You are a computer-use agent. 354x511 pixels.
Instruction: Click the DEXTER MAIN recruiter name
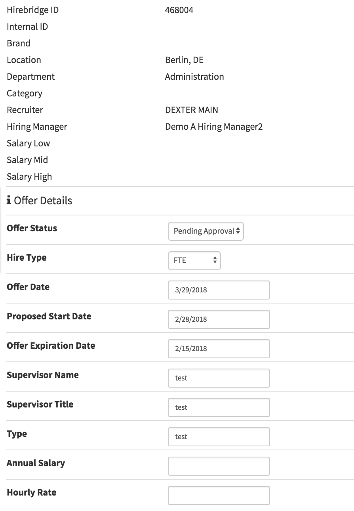[x=192, y=110]
